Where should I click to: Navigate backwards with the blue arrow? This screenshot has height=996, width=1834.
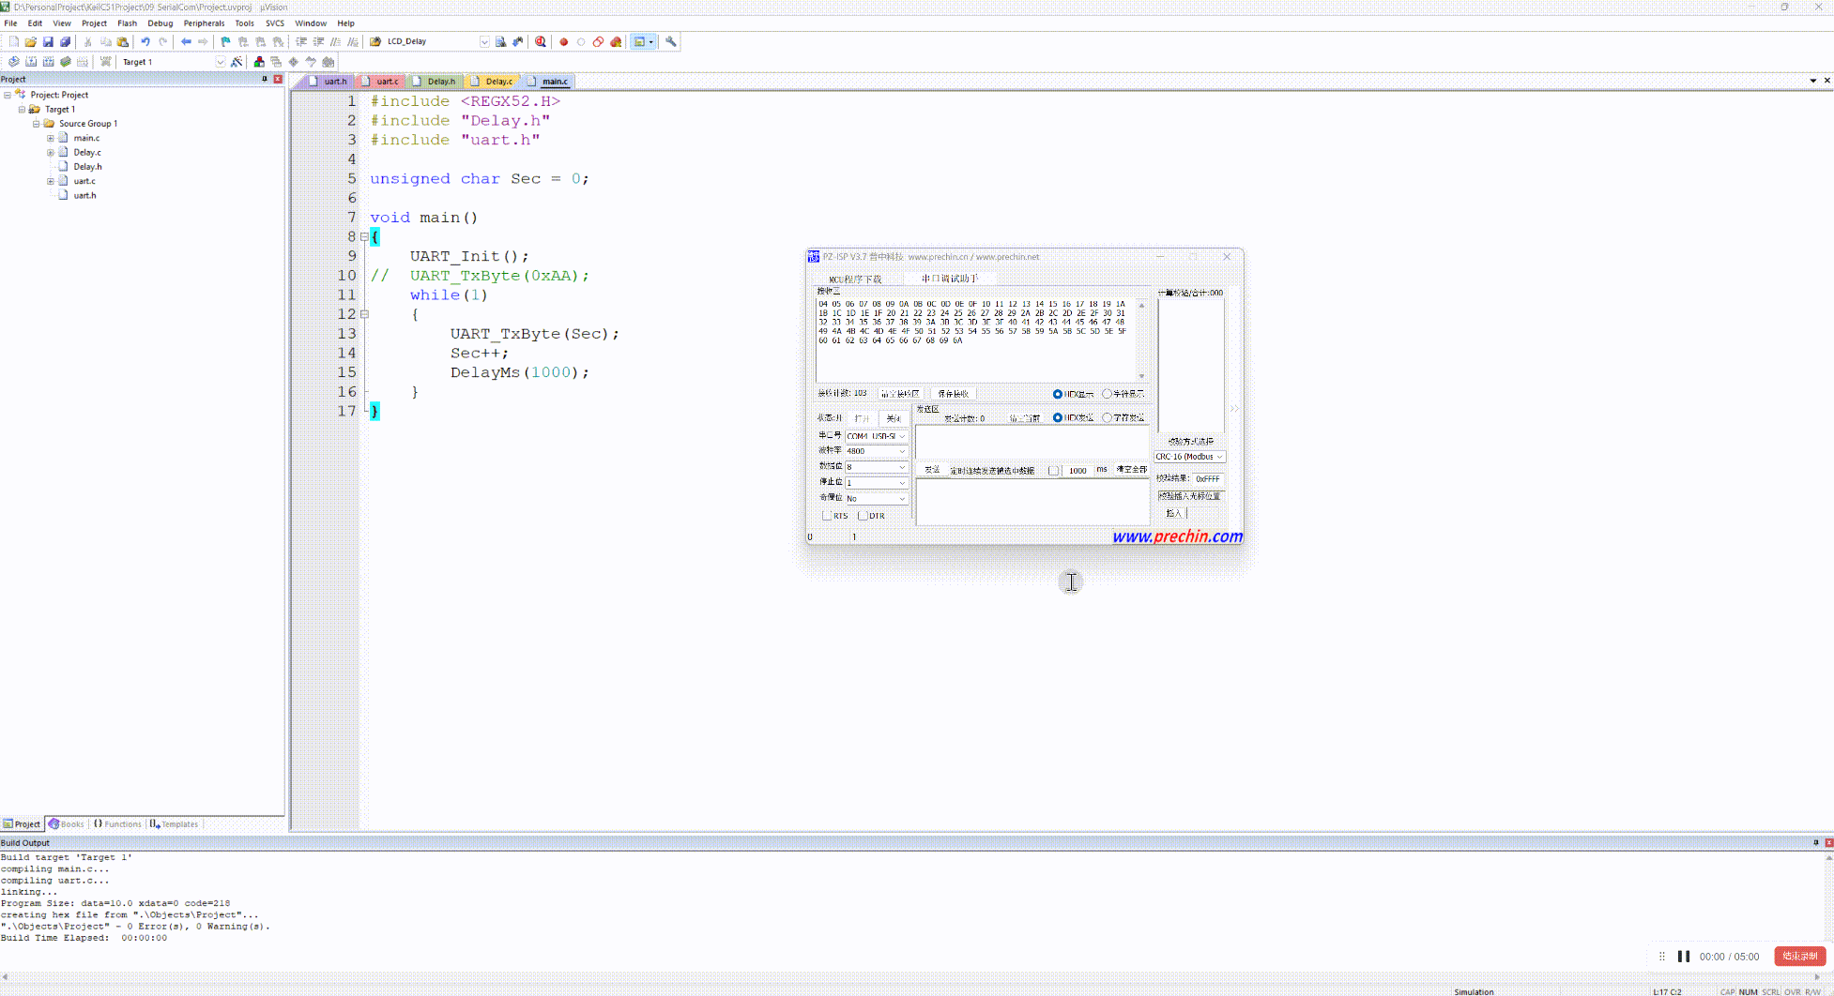click(x=186, y=41)
